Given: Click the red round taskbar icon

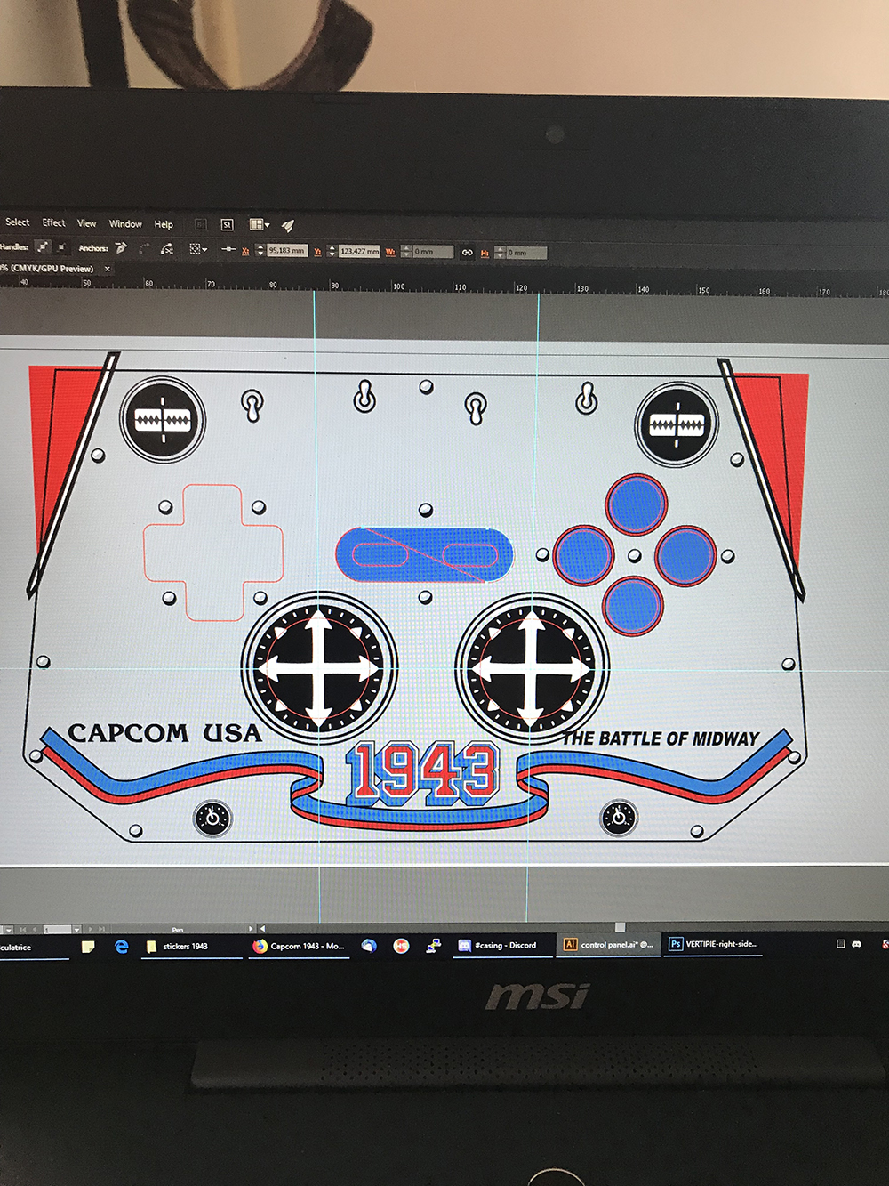Looking at the screenshot, I should [x=401, y=946].
